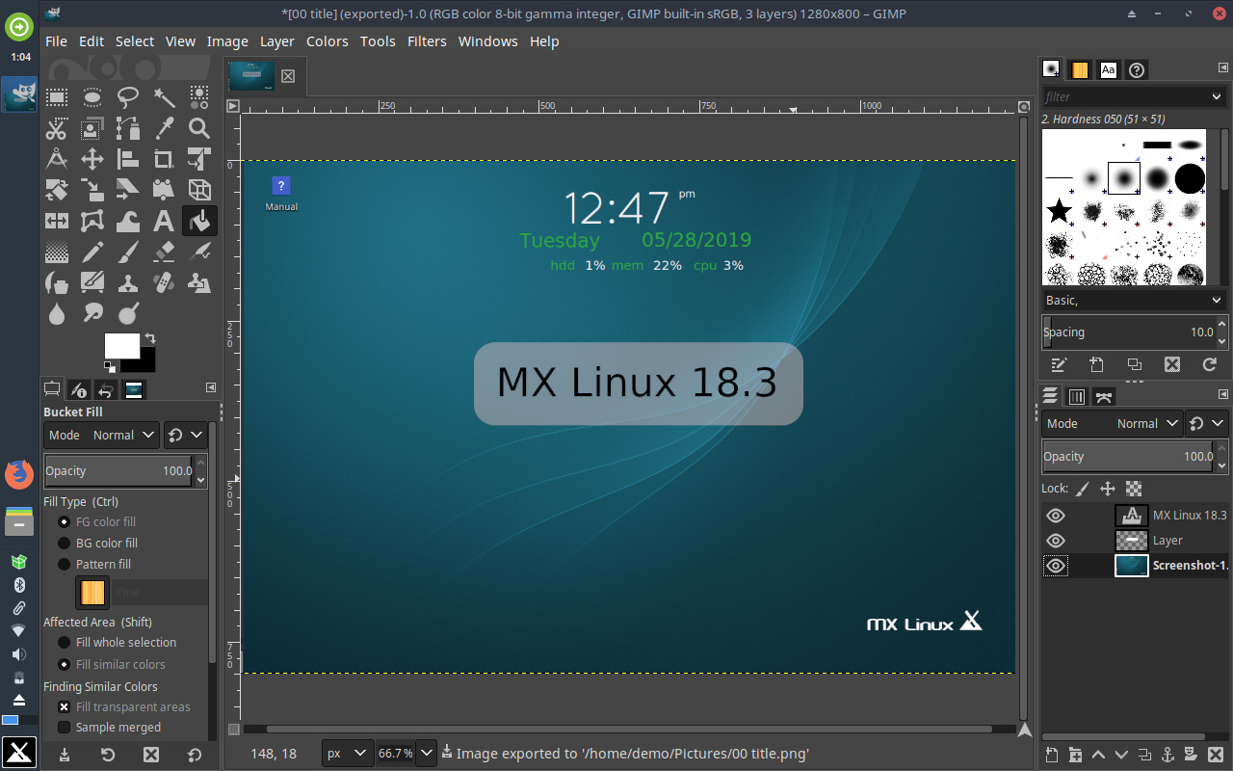1233x771 pixels.
Task: Select the Rectangle Select tool
Action: [56, 97]
